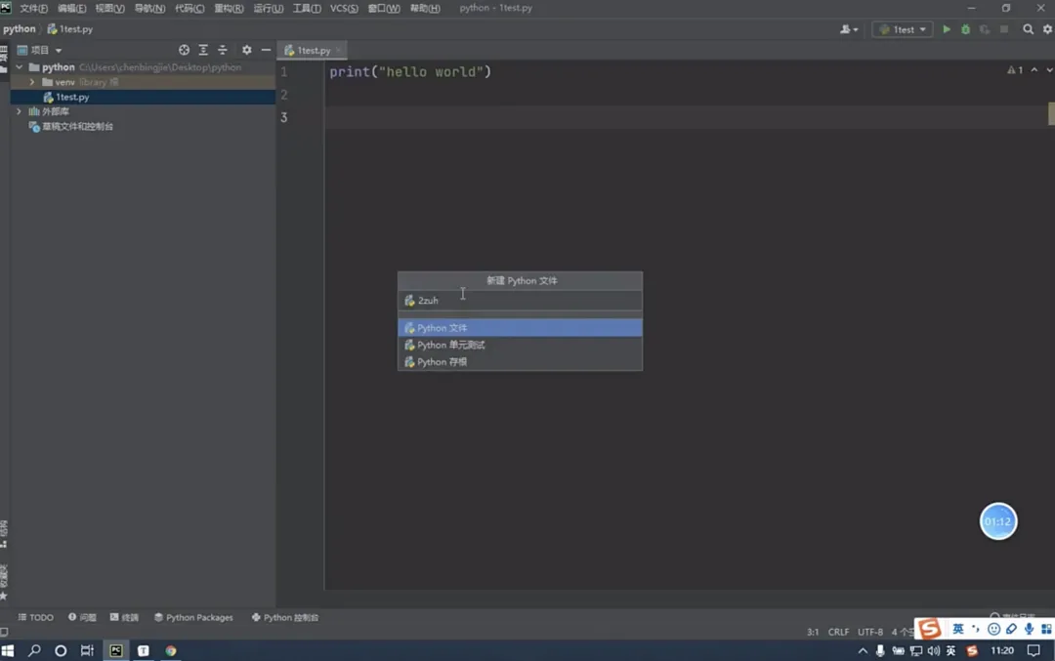Open the 视图(V) menu
The height and width of the screenshot is (661, 1055).
point(109,8)
